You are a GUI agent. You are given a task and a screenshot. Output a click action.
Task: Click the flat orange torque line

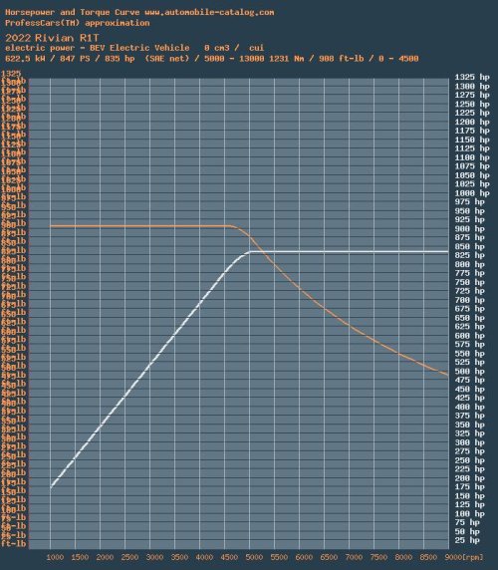(139, 226)
